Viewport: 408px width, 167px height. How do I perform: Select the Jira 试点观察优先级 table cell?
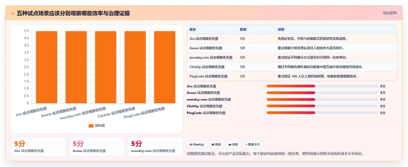point(212,38)
